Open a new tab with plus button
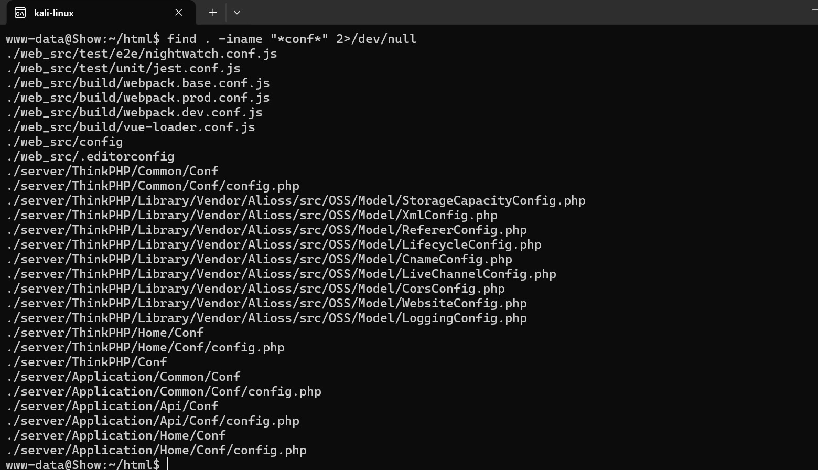Viewport: 818px width, 470px height. (x=213, y=13)
